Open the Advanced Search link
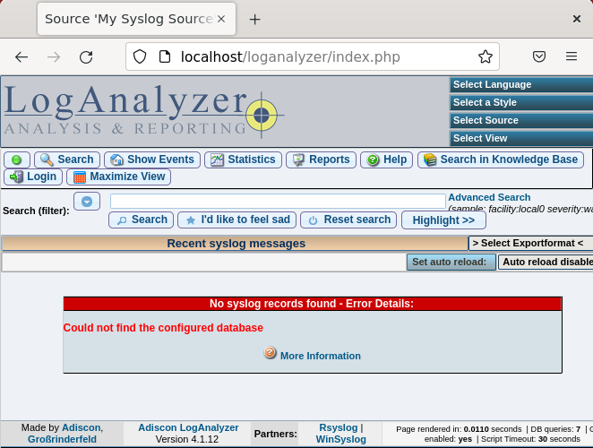This screenshot has width=593, height=448. coord(489,197)
